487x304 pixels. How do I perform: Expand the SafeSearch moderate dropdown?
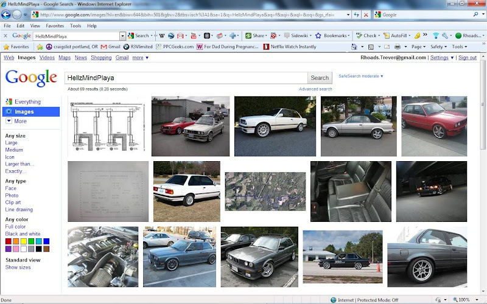point(361,76)
